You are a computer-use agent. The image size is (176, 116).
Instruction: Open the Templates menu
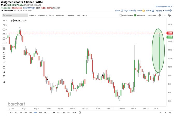(152, 16)
